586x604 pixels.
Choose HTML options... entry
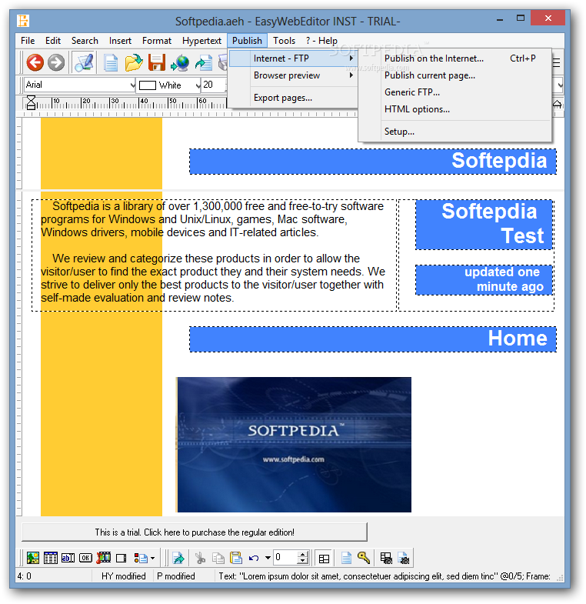coord(455,109)
